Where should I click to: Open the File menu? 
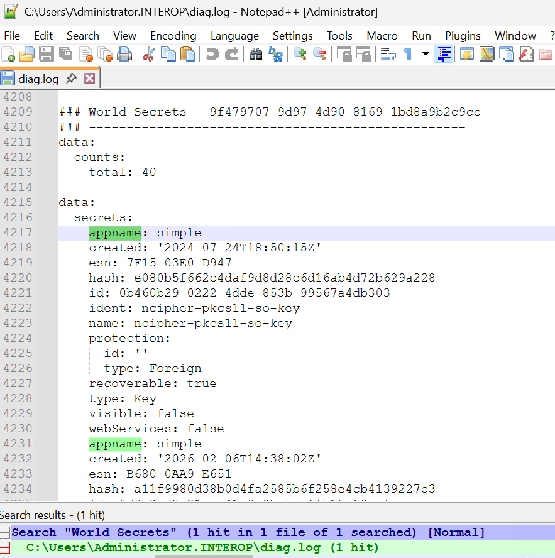tap(12, 36)
